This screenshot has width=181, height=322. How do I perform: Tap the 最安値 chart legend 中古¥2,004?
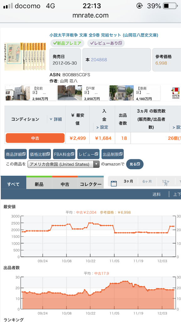coord(86,212)
